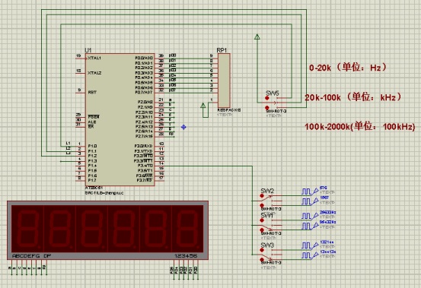Image resolution: width=421 pixels, height=288 pixels.
Task: Click the pulse generator on SW3's top contact
Action: (309, 245)
